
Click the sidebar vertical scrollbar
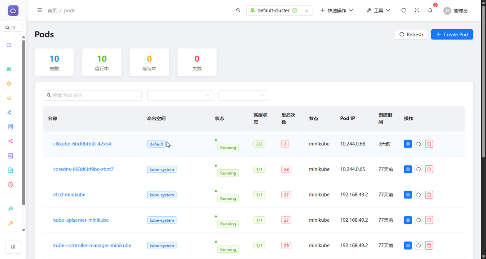tap(23, 123)
